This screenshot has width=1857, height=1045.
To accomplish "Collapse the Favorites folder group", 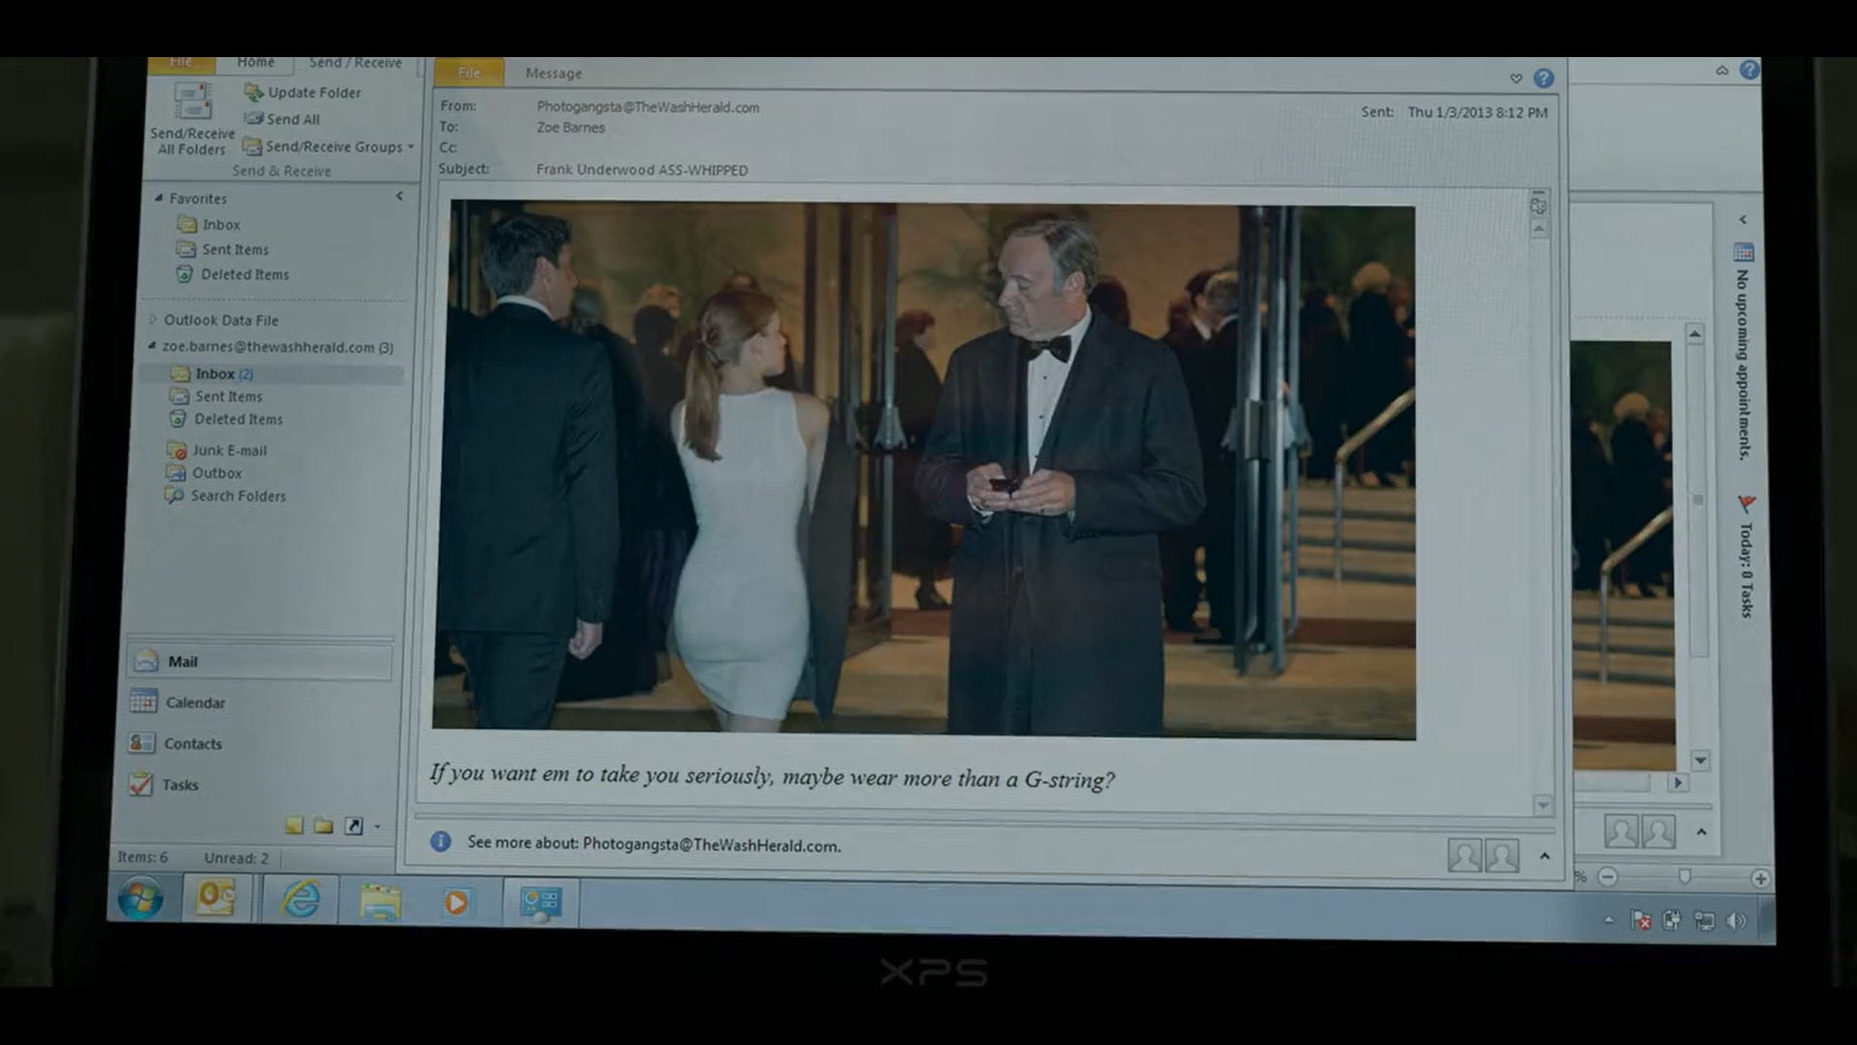I will click(x=159, y=197).
